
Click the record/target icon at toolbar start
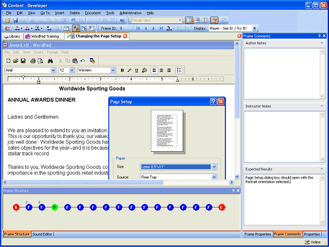click(8, 28)
